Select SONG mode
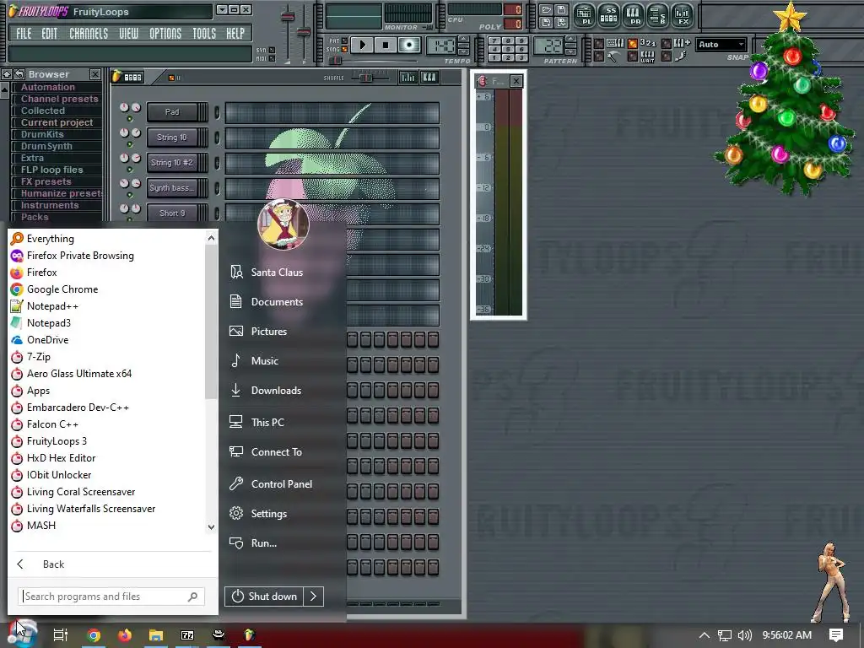The image size is (864, 648). [x=344, y=50]
